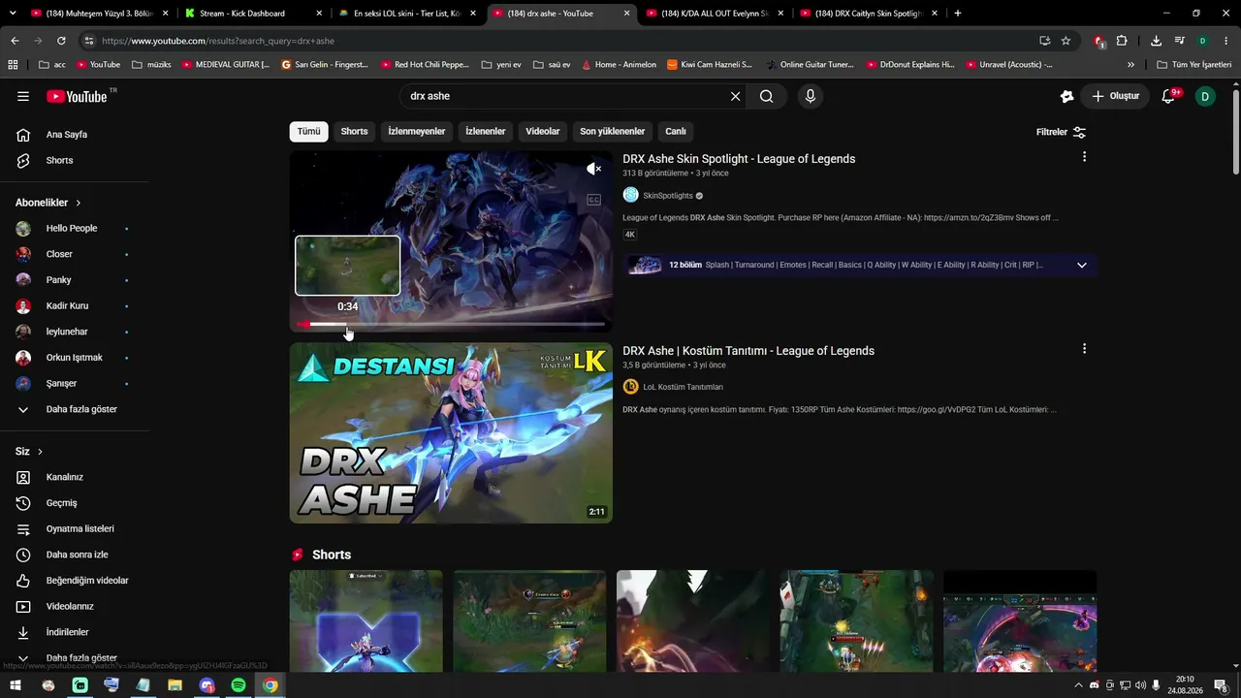Switch to the K/DA ALL OUT Evelynn tab
1241x698 pixels.
[716, 14]
